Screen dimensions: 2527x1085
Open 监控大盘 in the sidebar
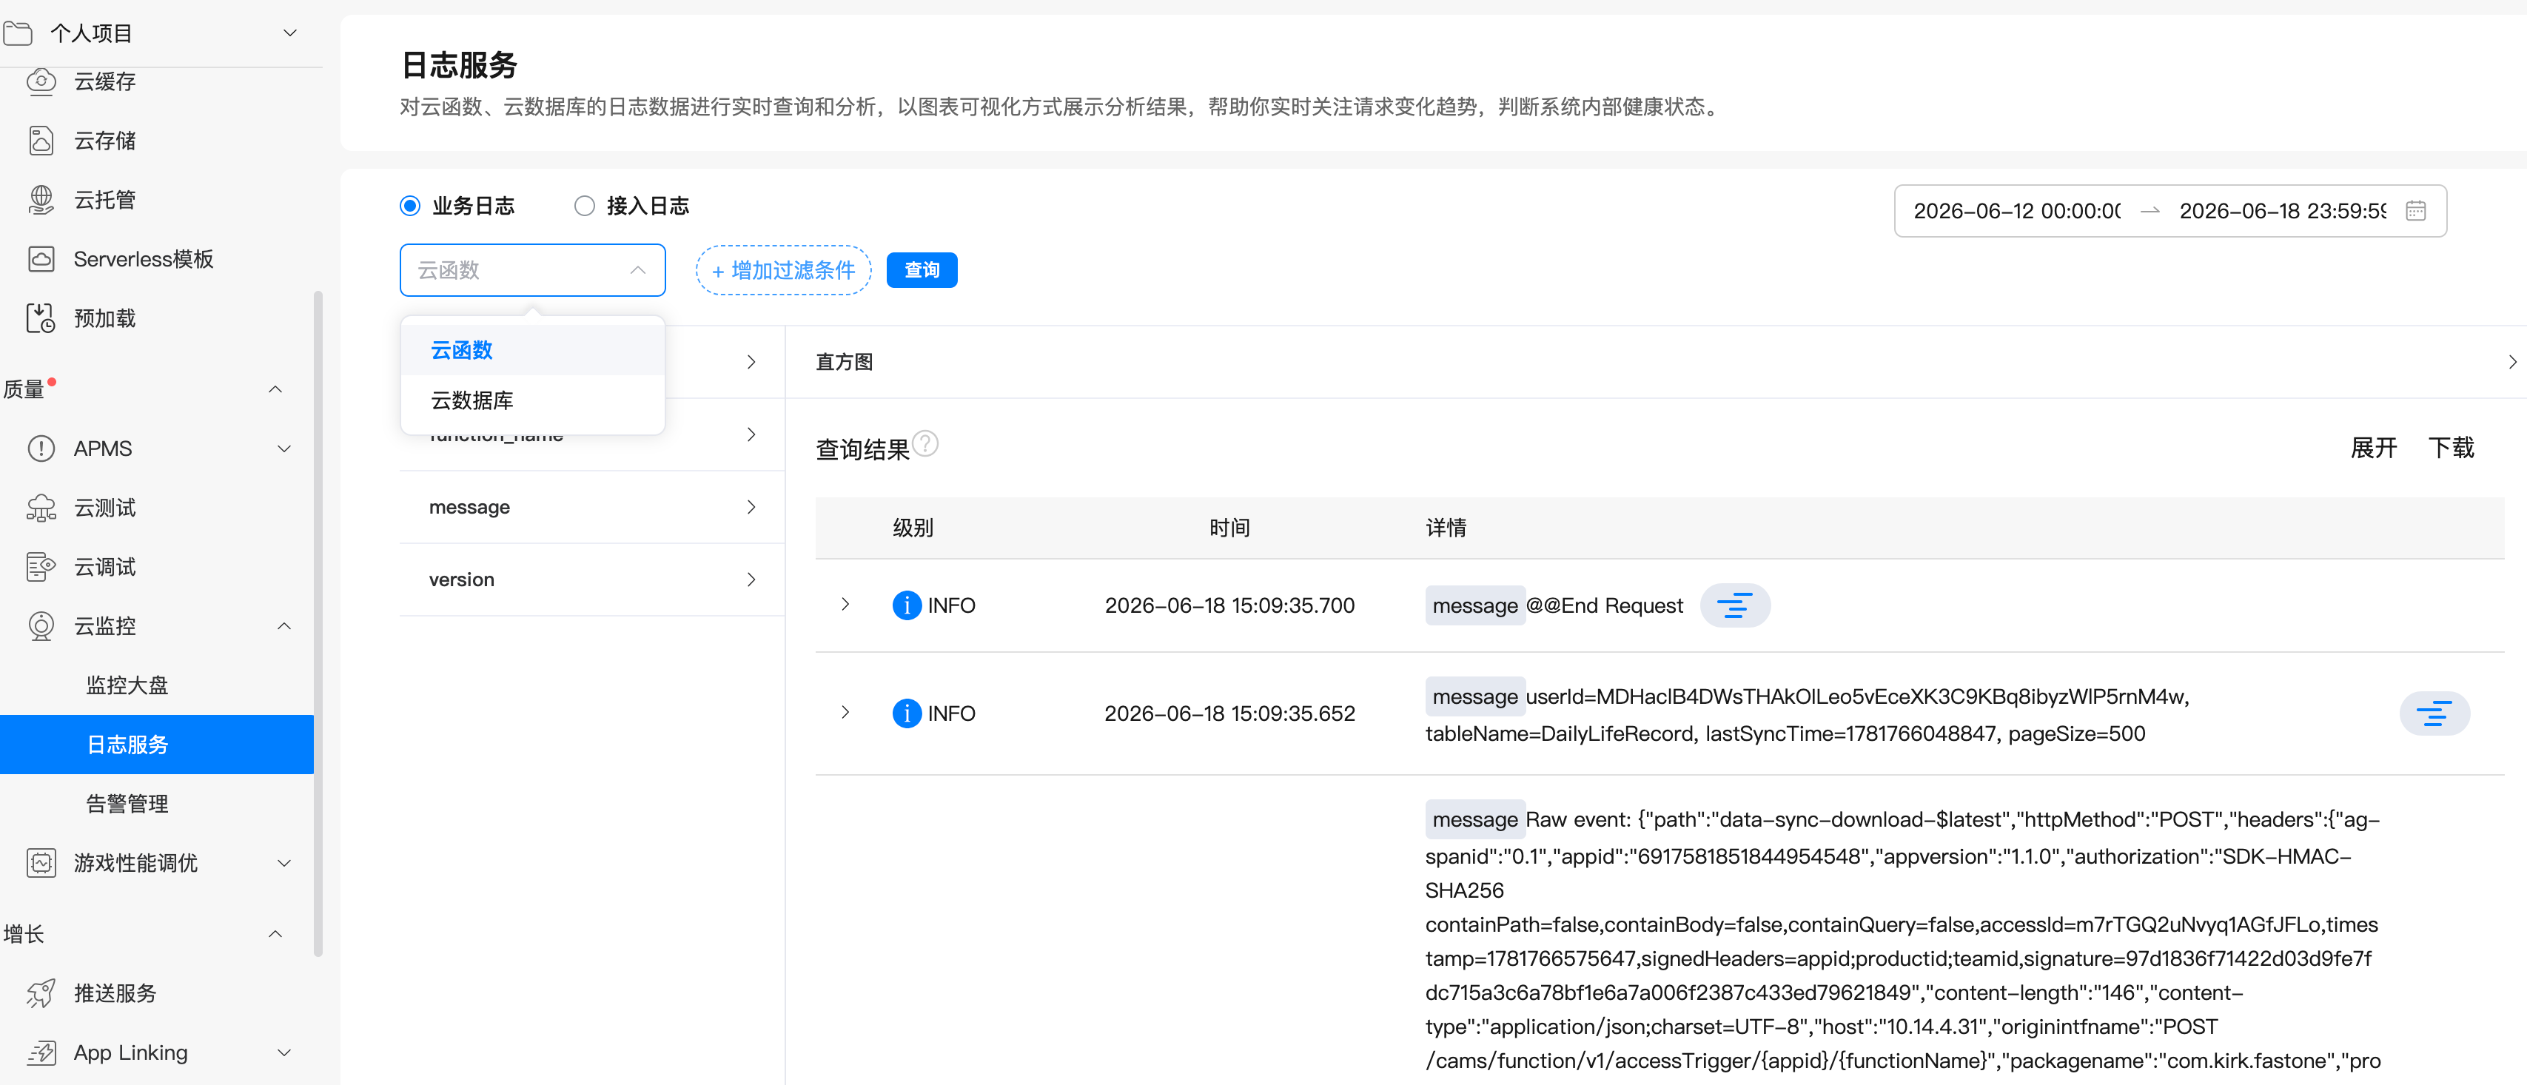point(127,686)
